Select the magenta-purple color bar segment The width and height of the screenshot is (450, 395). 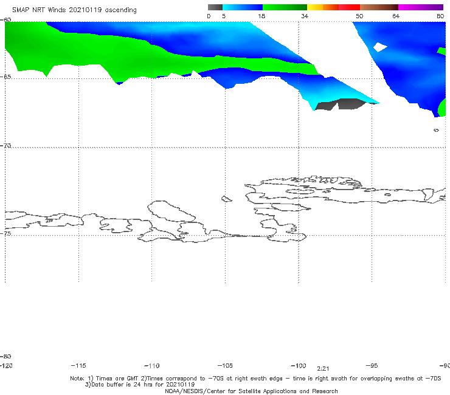(x=421, y=7)
